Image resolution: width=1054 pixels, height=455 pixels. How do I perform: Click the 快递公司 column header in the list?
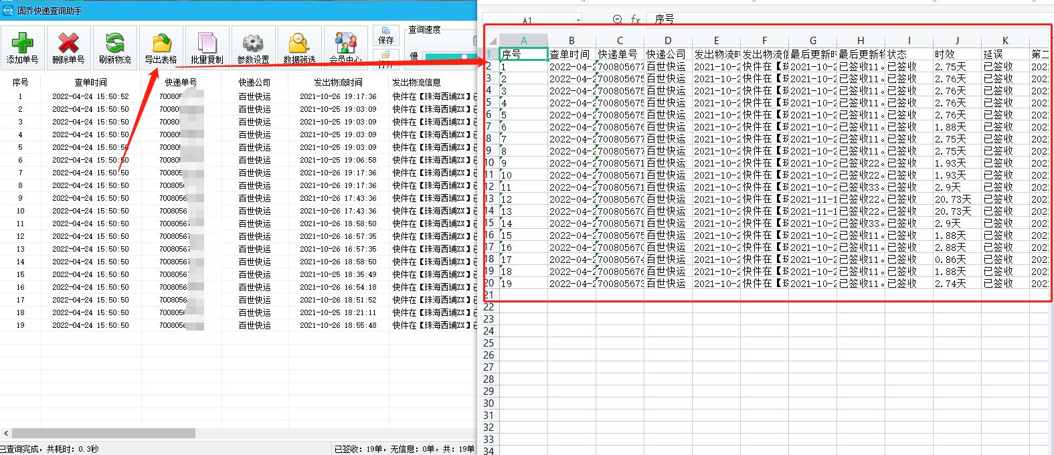click(254, 82)
